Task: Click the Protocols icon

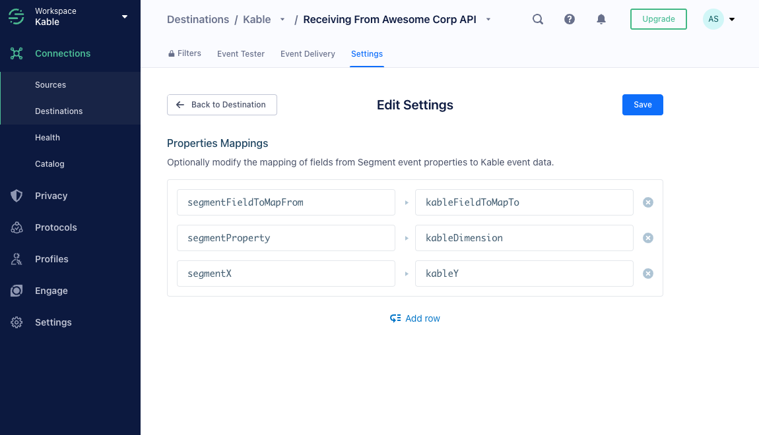Action: [x=16, y=227]
